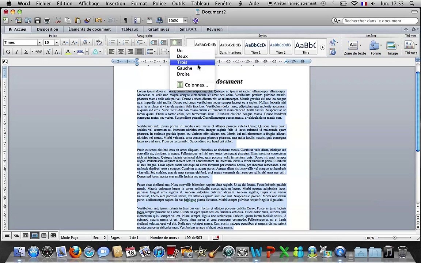Paste clipboard contents with the clipboard icon
Screen dimensions: 421x263
pyautogui.click(x=77, y=20)
